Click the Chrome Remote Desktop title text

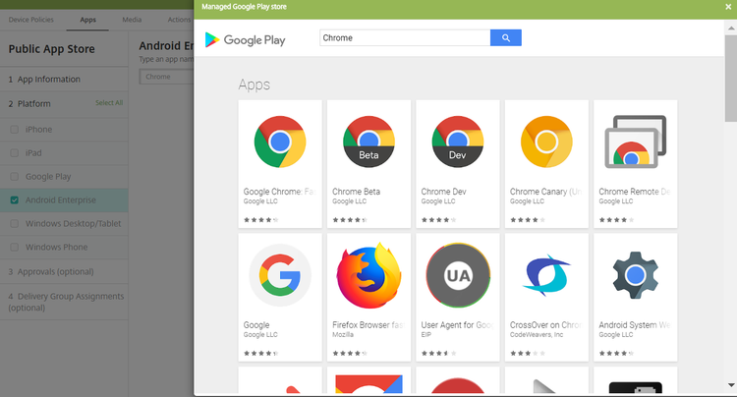(635, 192)
